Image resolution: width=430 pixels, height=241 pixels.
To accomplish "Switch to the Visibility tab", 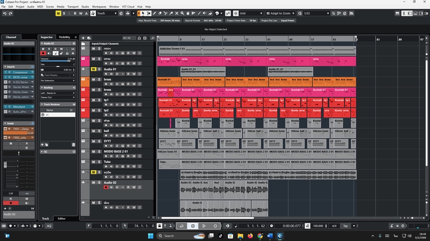I will pyautogui.click(x=64, y=37).
